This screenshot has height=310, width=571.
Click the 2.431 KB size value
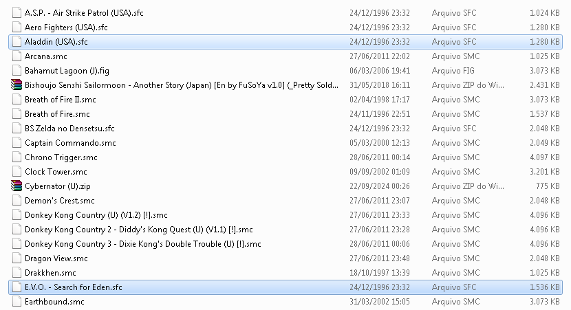[545, 85]
